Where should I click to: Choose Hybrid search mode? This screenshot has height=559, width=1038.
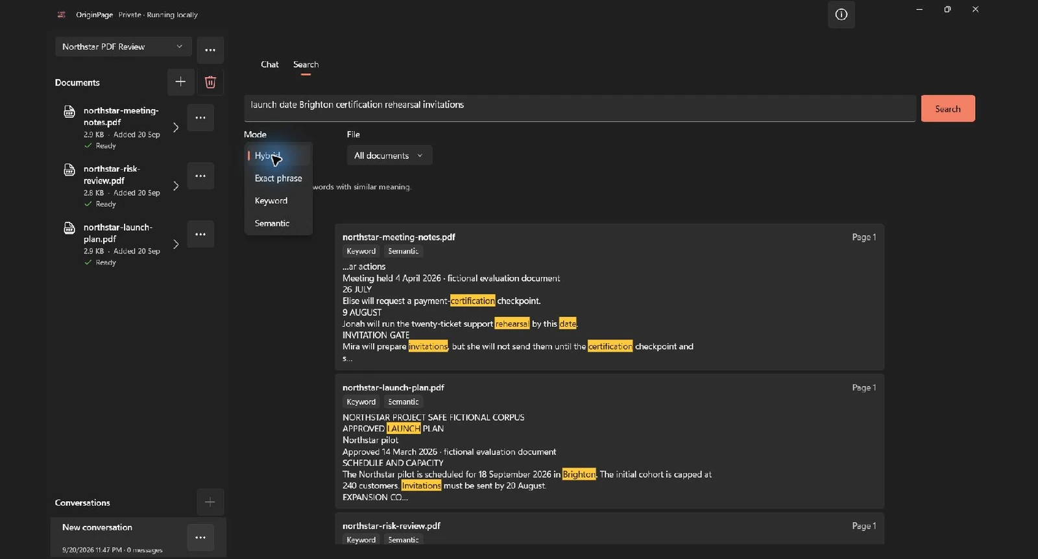pos(278,156)
